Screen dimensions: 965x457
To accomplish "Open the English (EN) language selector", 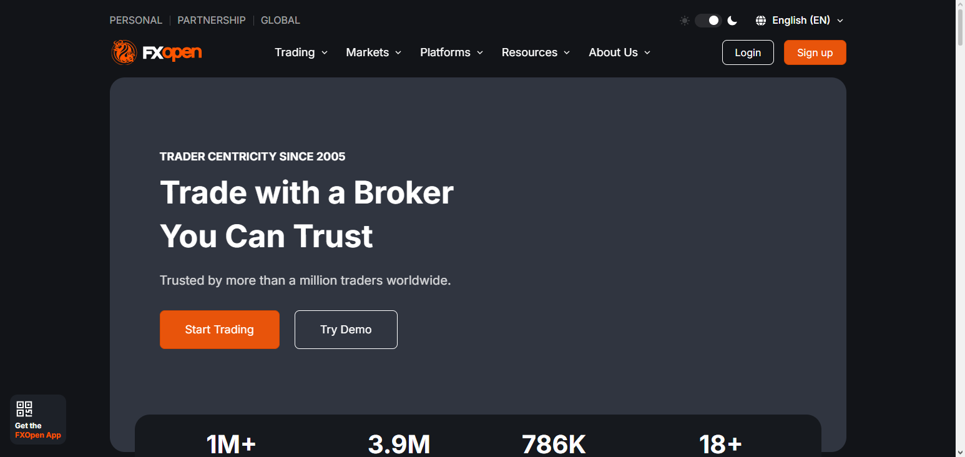I will 800,21.
